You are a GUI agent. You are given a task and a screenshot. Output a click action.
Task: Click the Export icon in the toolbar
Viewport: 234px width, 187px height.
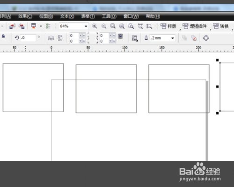pos(22,26)
